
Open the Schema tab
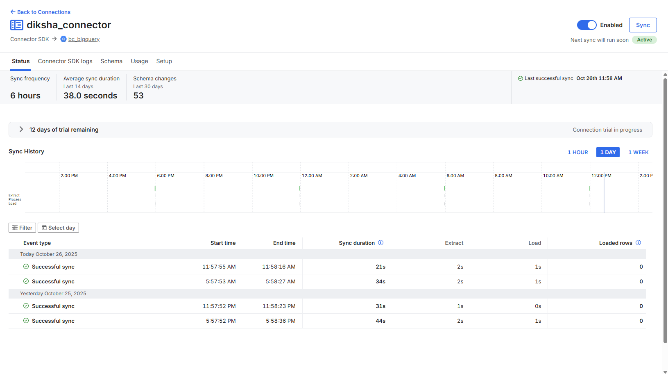coord(111,61)
